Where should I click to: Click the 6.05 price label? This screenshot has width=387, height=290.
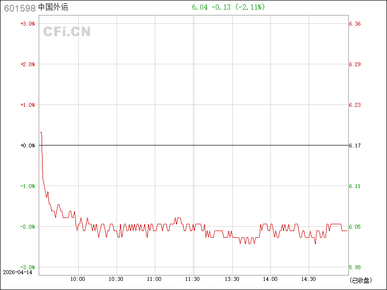355,227
